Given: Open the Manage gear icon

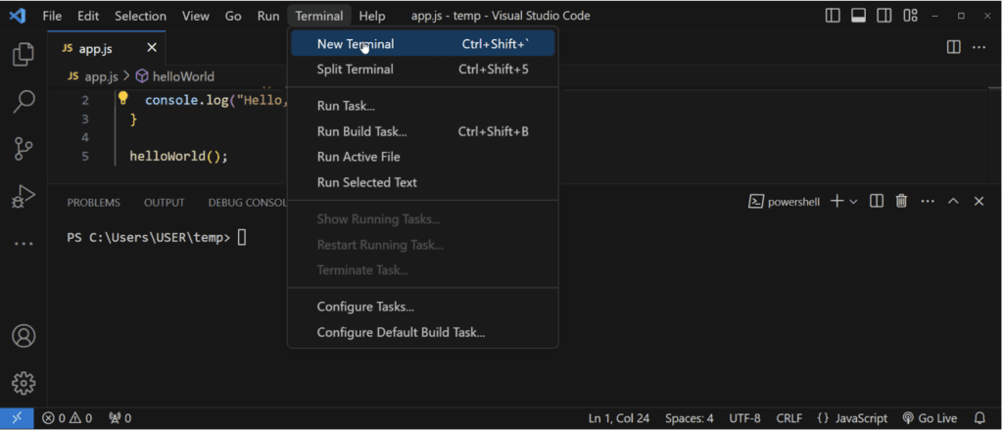Looking at the screenshot, I should coord(24,383).
